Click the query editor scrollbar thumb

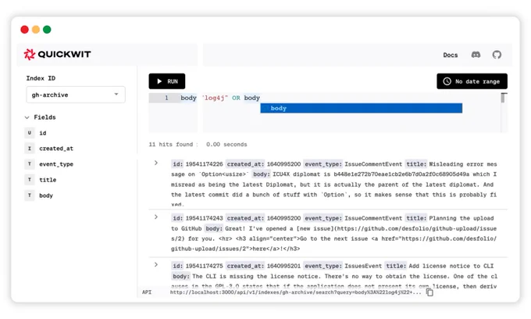point(504,98)
